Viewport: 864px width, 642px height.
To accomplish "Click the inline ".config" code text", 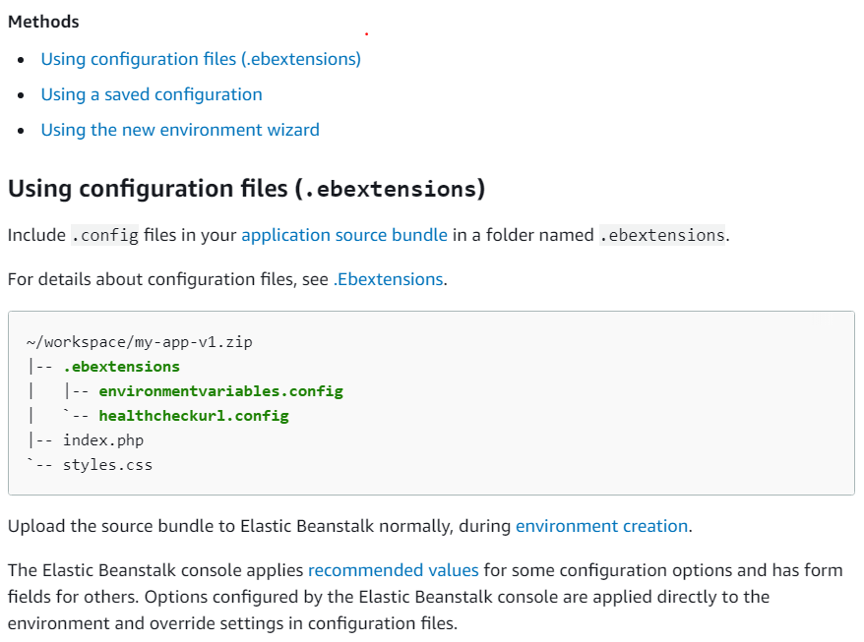I will (104, 236).
